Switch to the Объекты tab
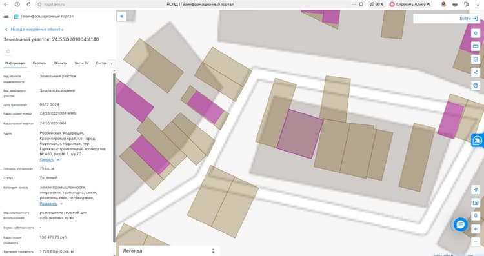This screenshot has height=256, width=484. click(x=60, y=63)
